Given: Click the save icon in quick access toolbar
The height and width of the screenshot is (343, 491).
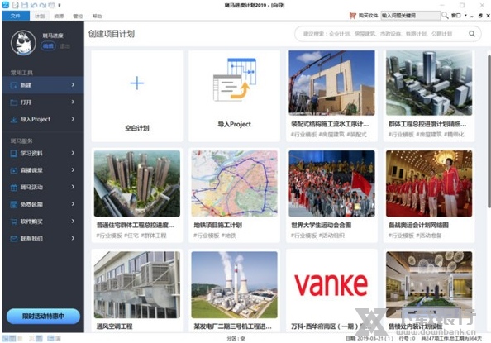Looking at the screenshot, I should click(x=25, y=5).
